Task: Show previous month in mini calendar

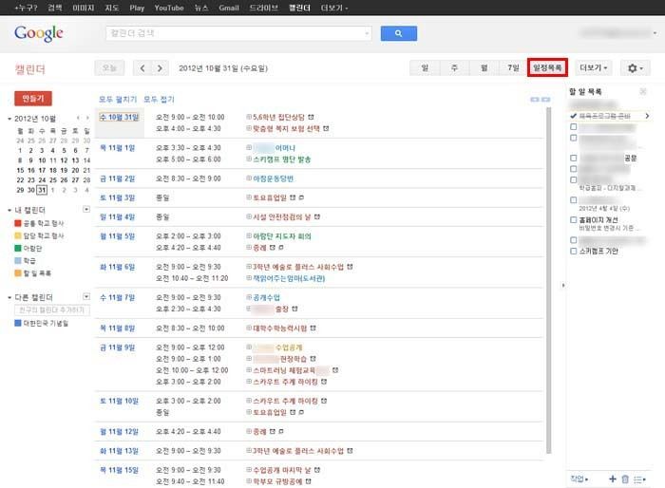Action: click(x=78, y=118)
